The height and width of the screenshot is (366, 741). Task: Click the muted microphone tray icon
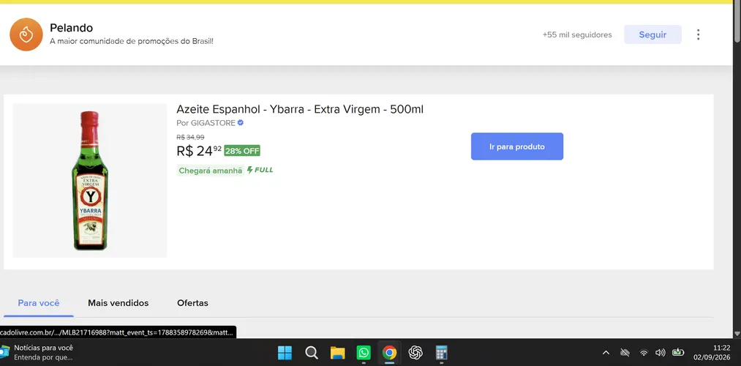point(625,353)
